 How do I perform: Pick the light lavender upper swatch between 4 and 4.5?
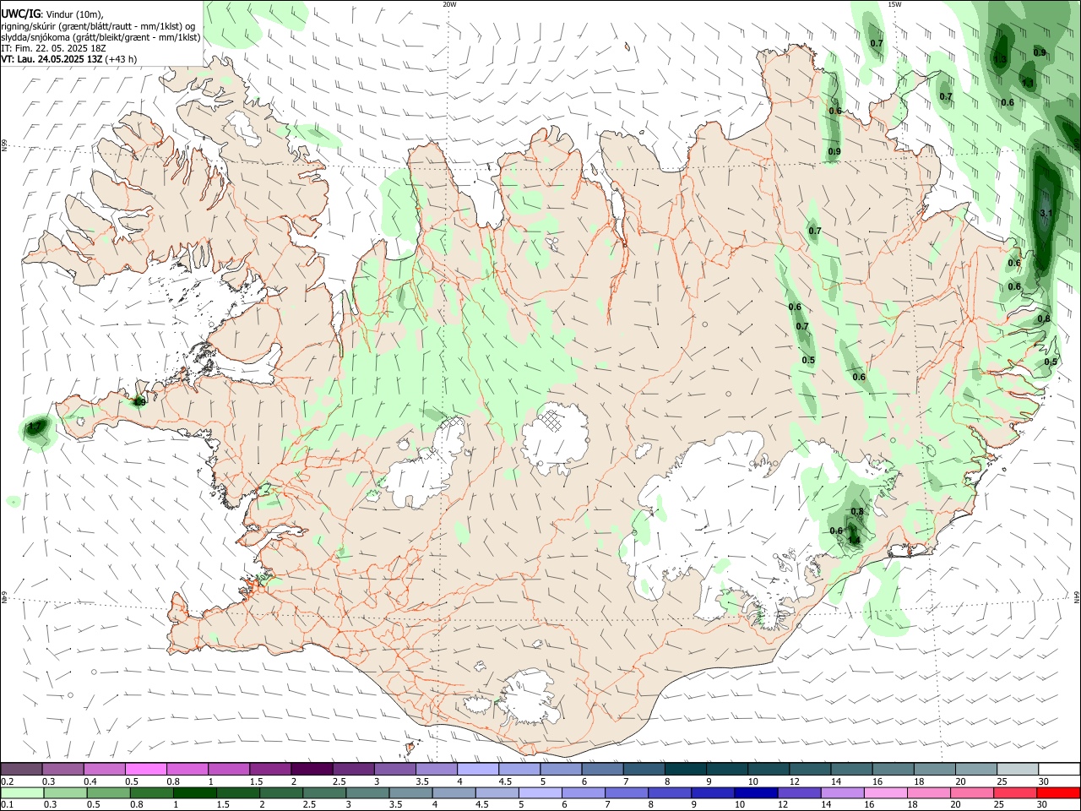[x=477, y=769]
